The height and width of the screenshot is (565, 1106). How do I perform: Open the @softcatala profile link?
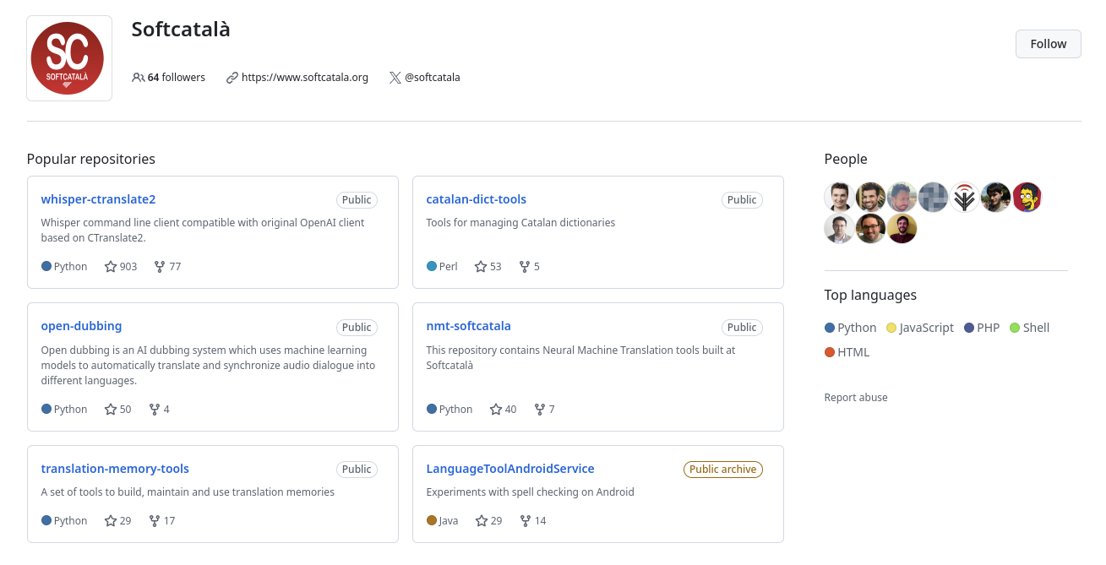click(x=433, y=78)
